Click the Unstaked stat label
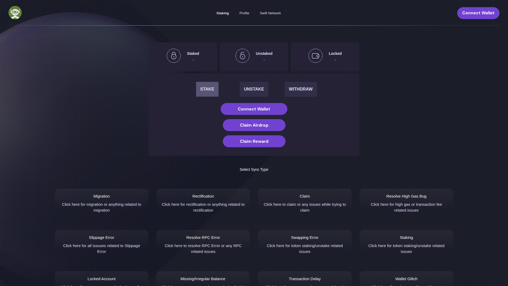508x286 pixels. click(264, 53)
